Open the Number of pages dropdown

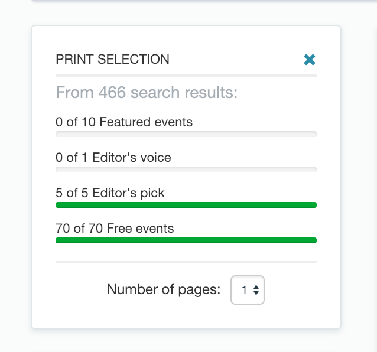(248, 290)
